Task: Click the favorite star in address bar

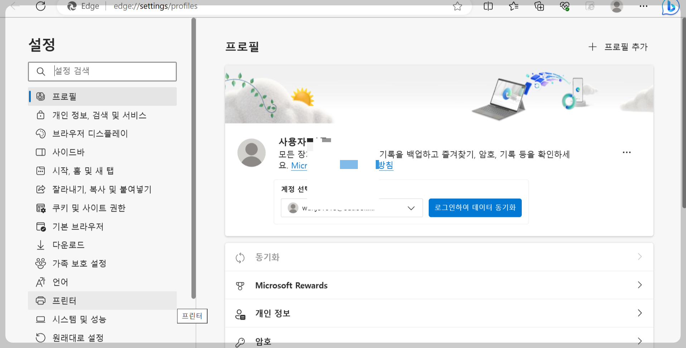Action: [x=457, y=6]
